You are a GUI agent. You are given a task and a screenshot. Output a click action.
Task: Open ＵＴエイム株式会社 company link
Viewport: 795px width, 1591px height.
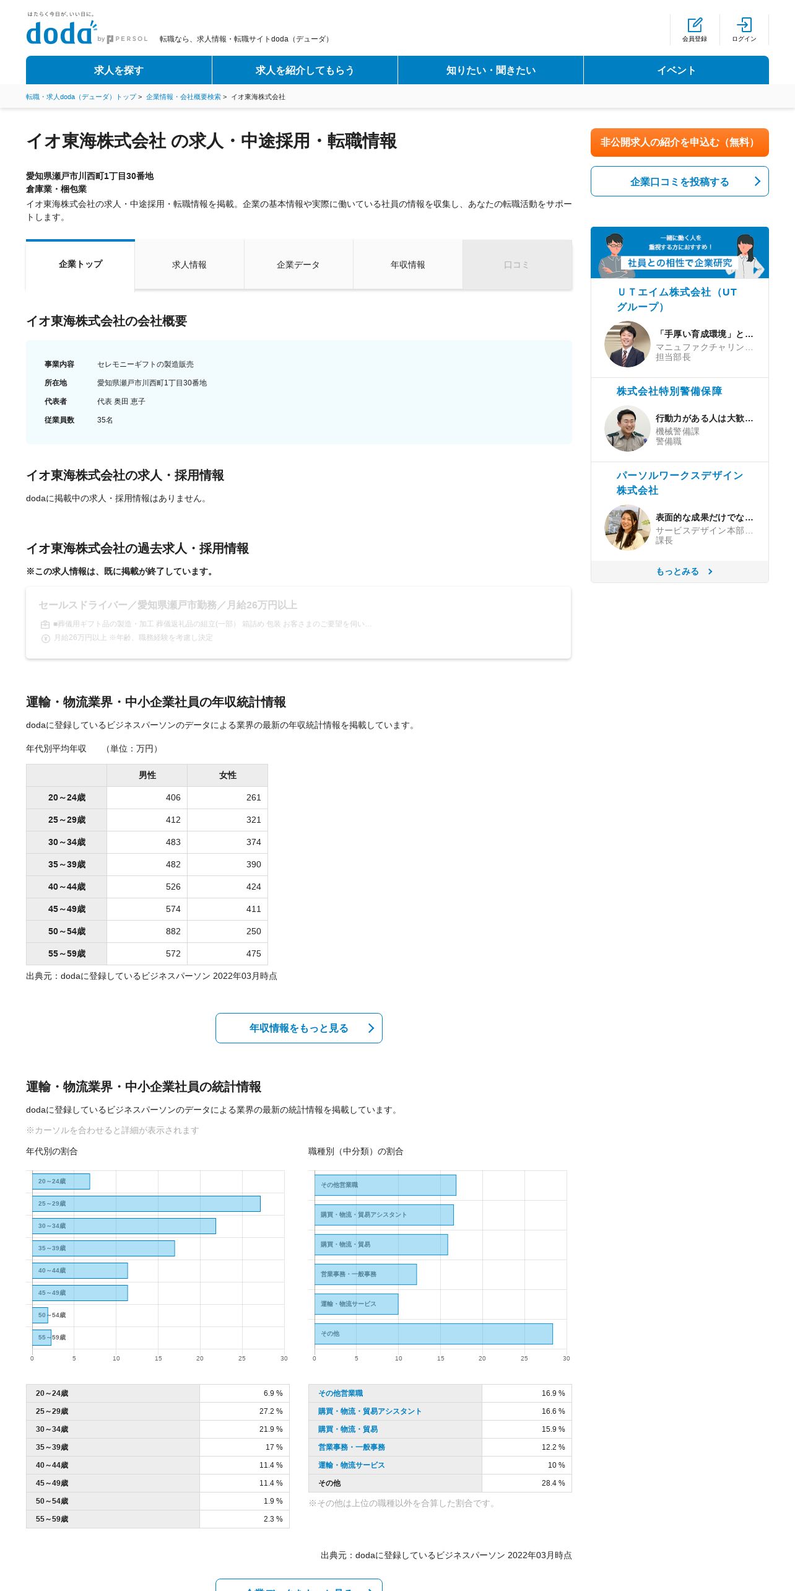677,299
